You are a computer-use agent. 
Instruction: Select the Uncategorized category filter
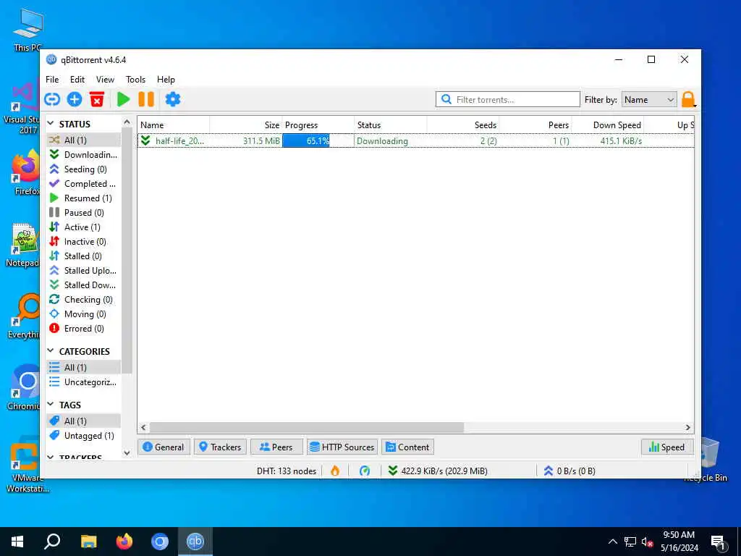[84, 382]
